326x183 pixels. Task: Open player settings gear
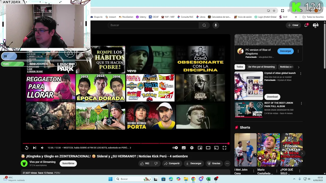192,148
